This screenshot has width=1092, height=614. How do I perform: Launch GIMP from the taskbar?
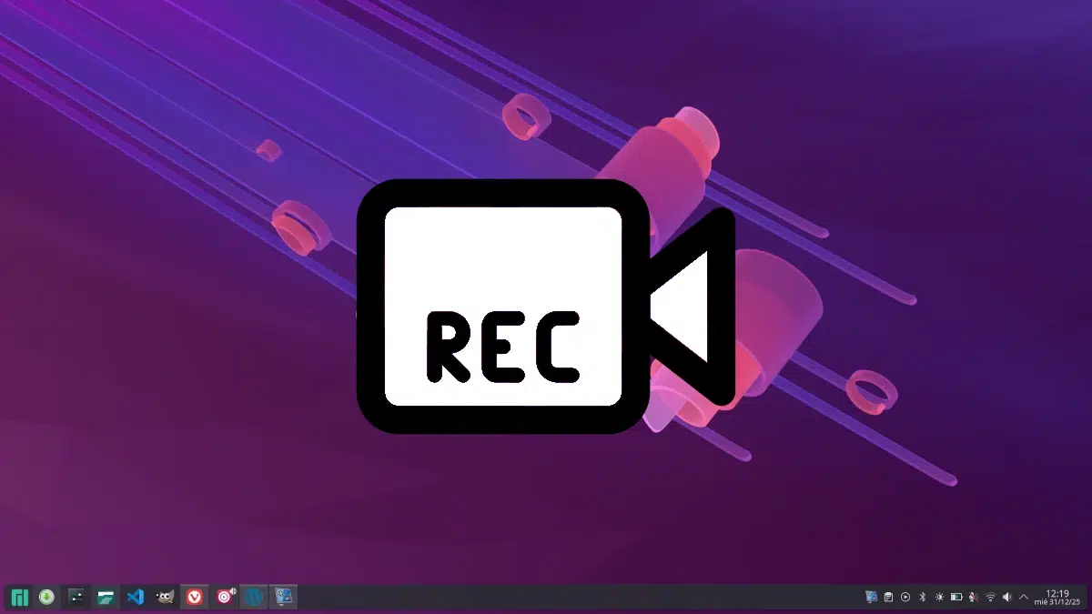tap(166, 598)
